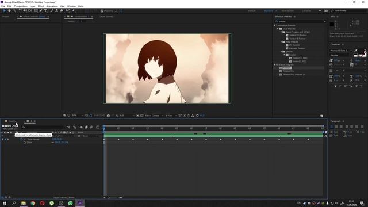The height and width of the screenshot is (207, 368).
Task: Open the font family dropdown in Character panel
Action: coord(341,51)
